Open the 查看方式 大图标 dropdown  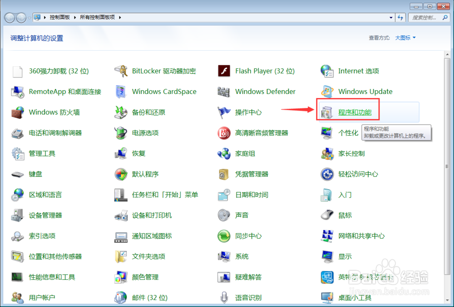click(x=405, y=38)
